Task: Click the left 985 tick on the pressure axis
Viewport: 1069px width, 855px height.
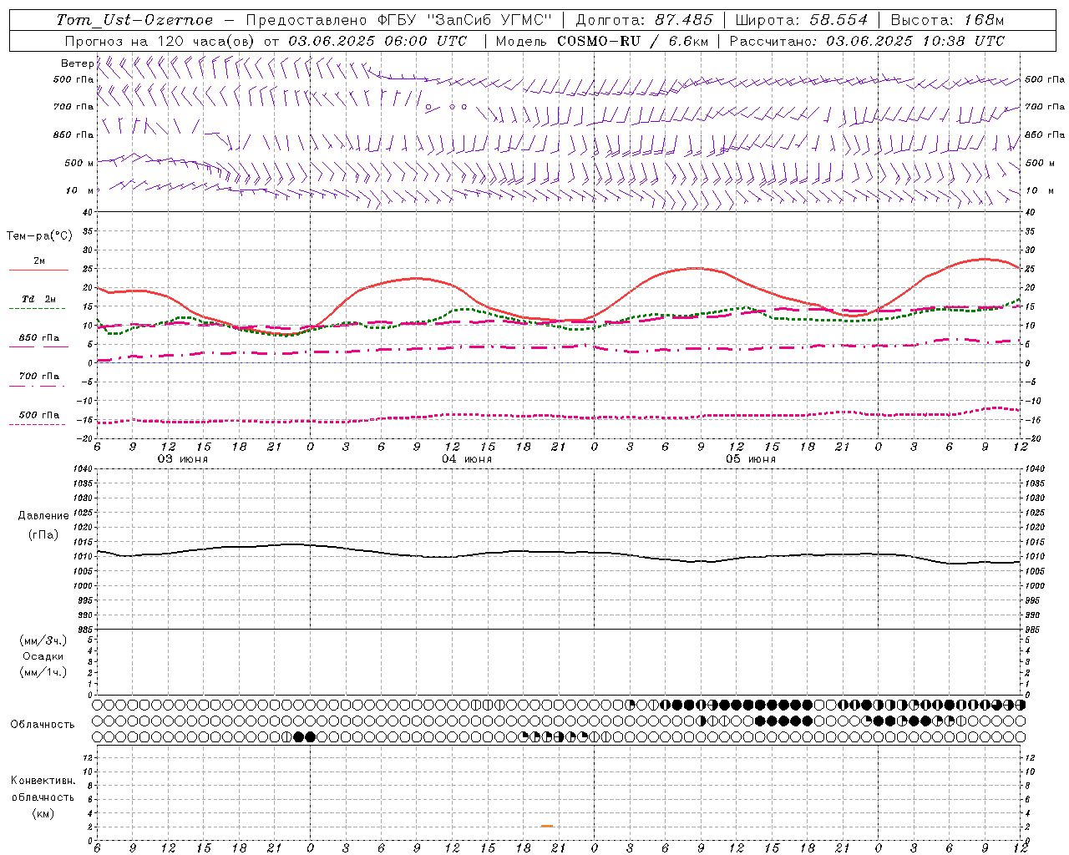Action: click(x=87, y=630)
